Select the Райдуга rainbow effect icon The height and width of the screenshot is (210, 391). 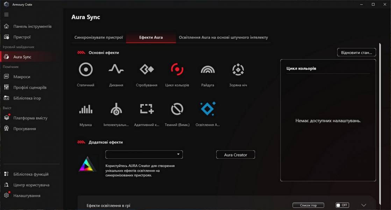208,70
